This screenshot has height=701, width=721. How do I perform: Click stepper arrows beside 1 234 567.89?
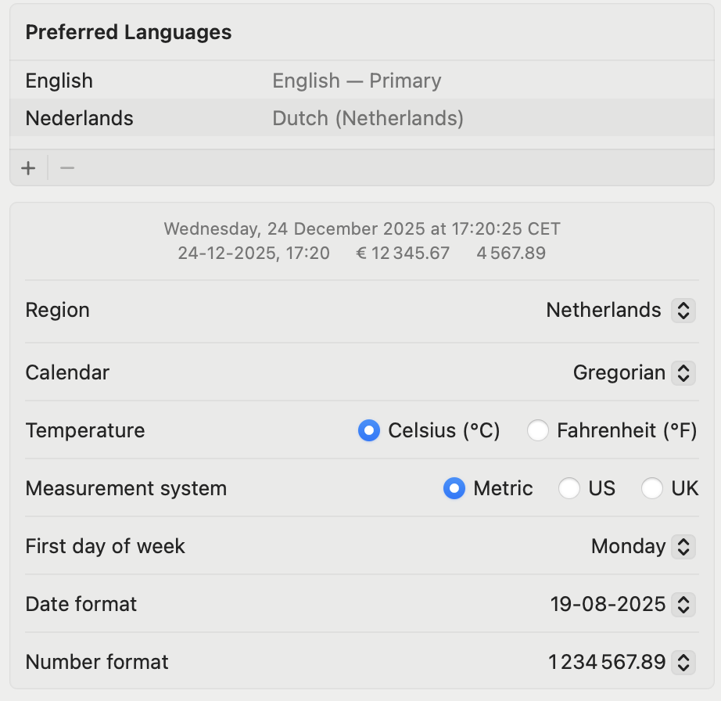click(x=683, y=662)
